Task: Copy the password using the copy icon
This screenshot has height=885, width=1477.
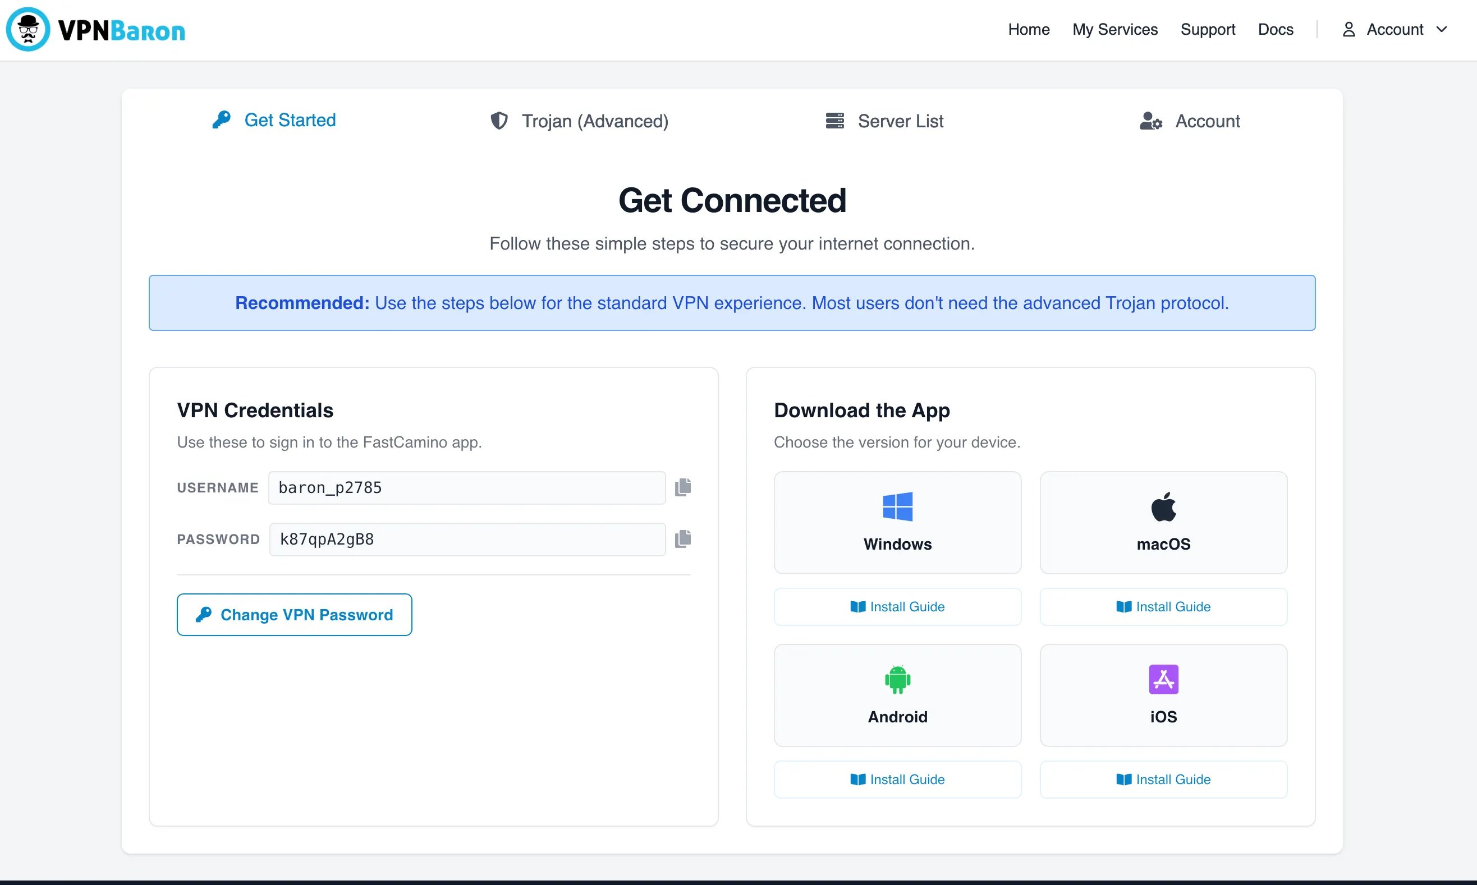Action: tap(682, 538)
